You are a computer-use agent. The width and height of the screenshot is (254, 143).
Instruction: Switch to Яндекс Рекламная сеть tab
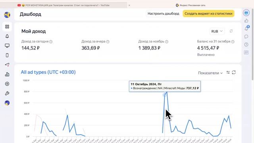(x=190, y=5)
